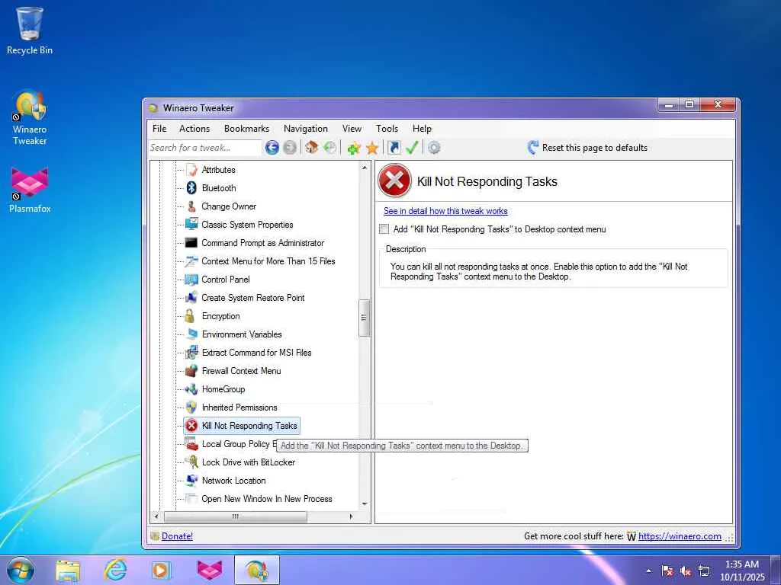Screen dimensions: 781x585
Task: Select Local Group Policy entry
Action: pos(238,444)
